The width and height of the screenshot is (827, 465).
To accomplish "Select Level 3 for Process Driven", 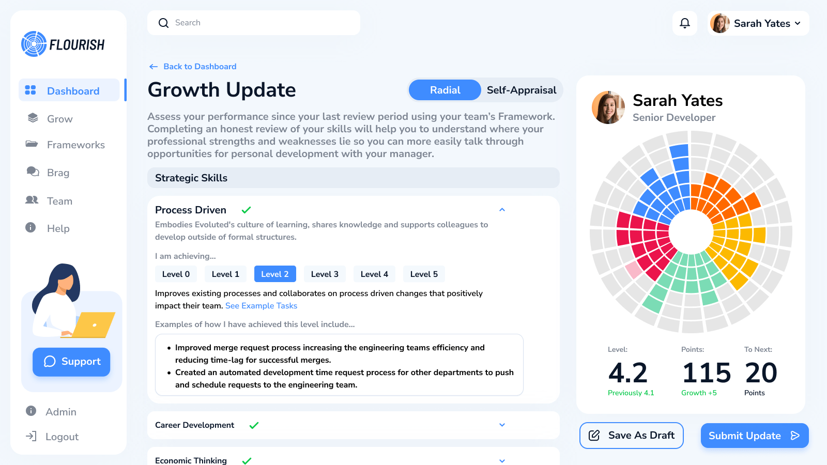I will 325,274.
